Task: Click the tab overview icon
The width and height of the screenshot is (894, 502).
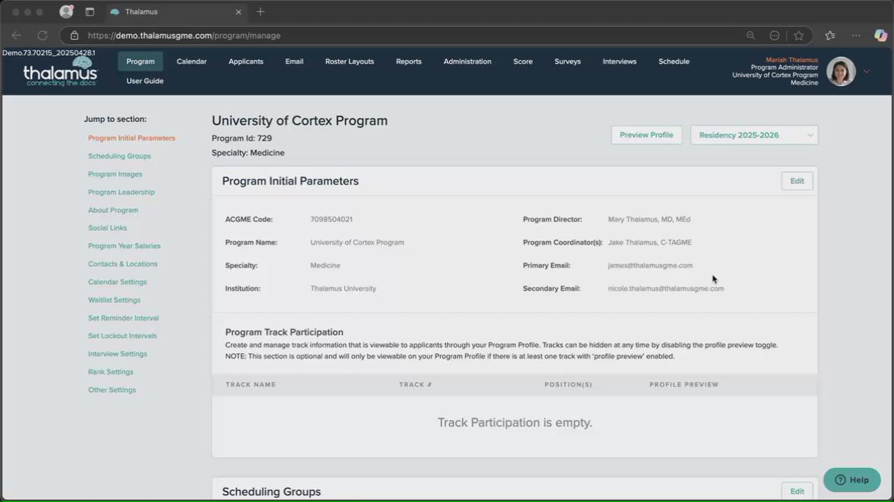Action: pos(89,12)
